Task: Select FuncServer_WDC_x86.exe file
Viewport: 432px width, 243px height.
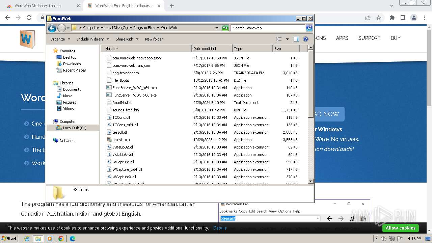Action: pos(134,95)
